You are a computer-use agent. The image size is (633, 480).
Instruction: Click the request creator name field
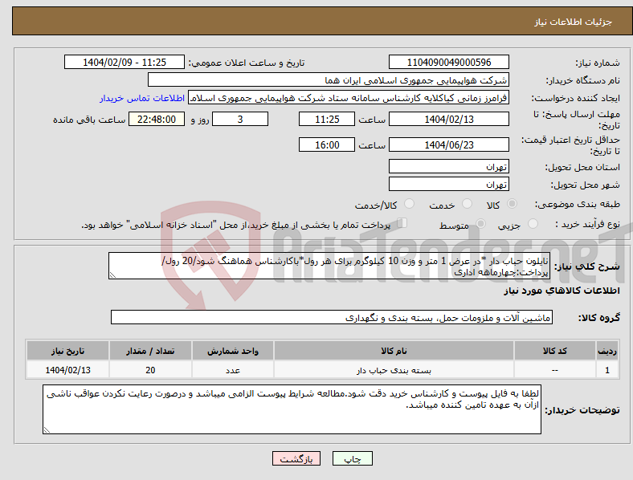point(349,98)
